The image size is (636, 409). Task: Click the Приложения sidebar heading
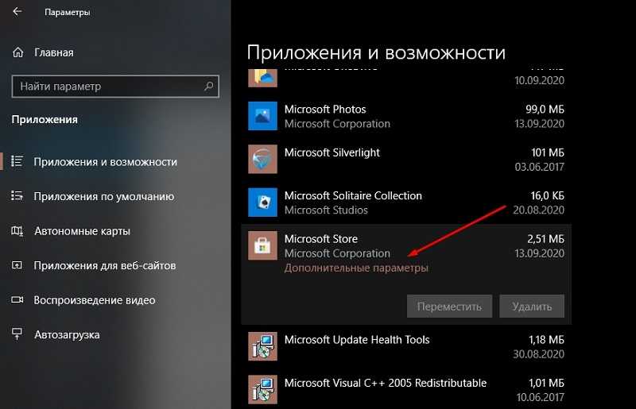coord(45,120)
